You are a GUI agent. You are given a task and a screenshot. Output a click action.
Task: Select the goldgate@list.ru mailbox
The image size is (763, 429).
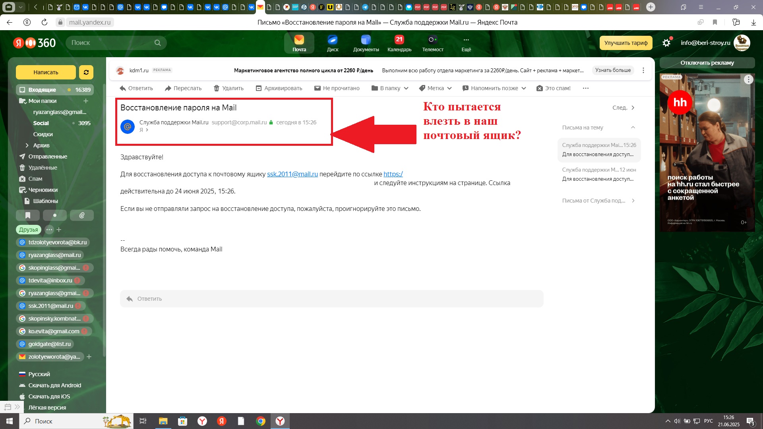45,344
